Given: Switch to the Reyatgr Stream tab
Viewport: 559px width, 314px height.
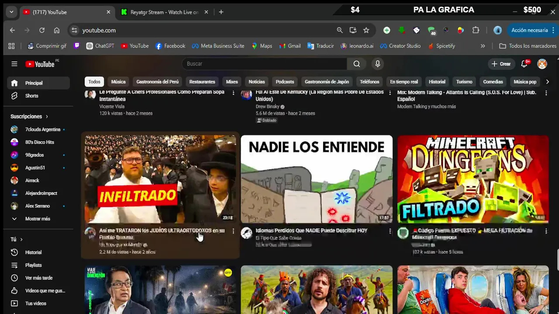Looking at the screenshot, I should [165, 12].
